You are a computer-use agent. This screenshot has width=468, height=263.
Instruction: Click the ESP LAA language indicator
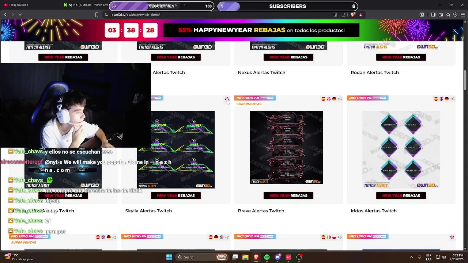point(429,257)
